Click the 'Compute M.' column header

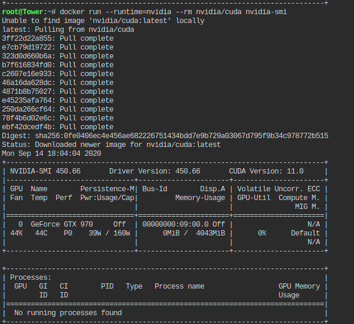(x=299, y=198)
